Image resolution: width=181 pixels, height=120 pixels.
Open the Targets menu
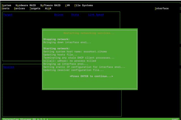point(35,8)
